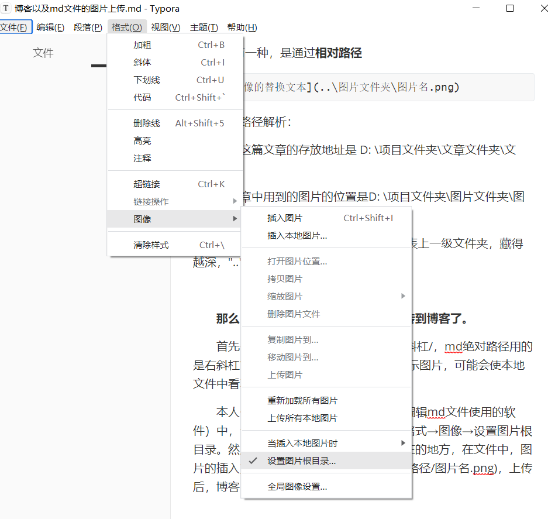Switch to 文件 sidebar tab
Screen dimensions: 548x519
(x=43, y=53)
